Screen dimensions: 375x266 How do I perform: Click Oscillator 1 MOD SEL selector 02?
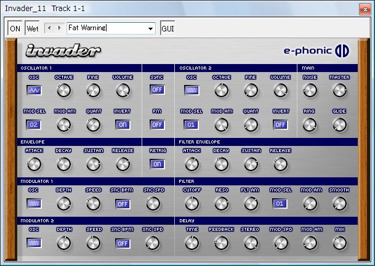point(33,124)
